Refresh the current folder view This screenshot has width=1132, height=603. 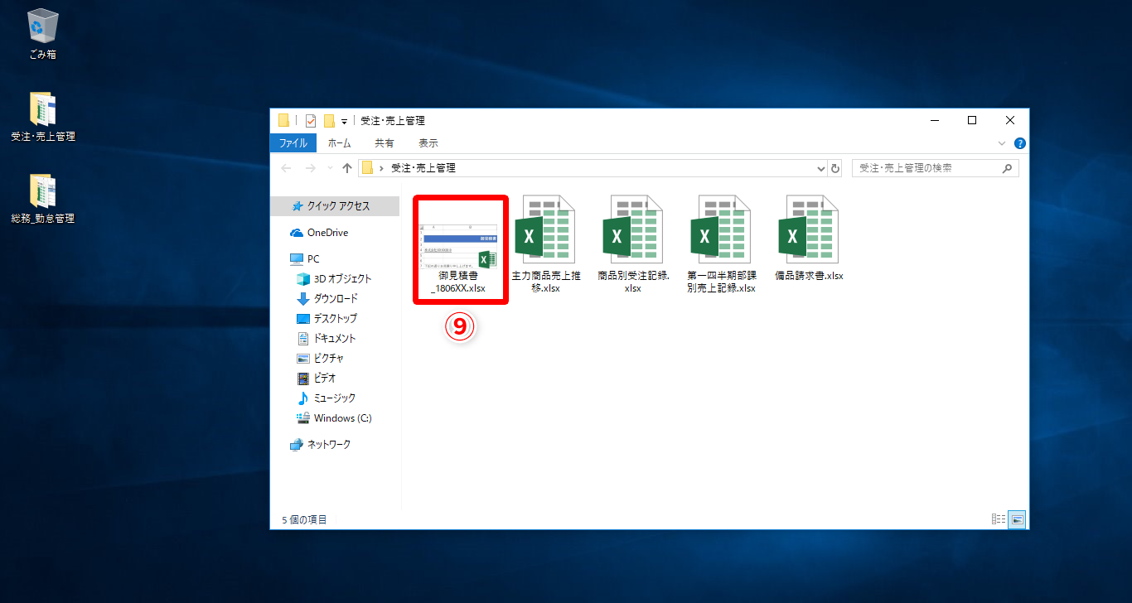[x=835, y=168]
